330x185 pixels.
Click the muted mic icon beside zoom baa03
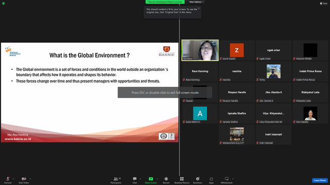(x=221, y=59)
